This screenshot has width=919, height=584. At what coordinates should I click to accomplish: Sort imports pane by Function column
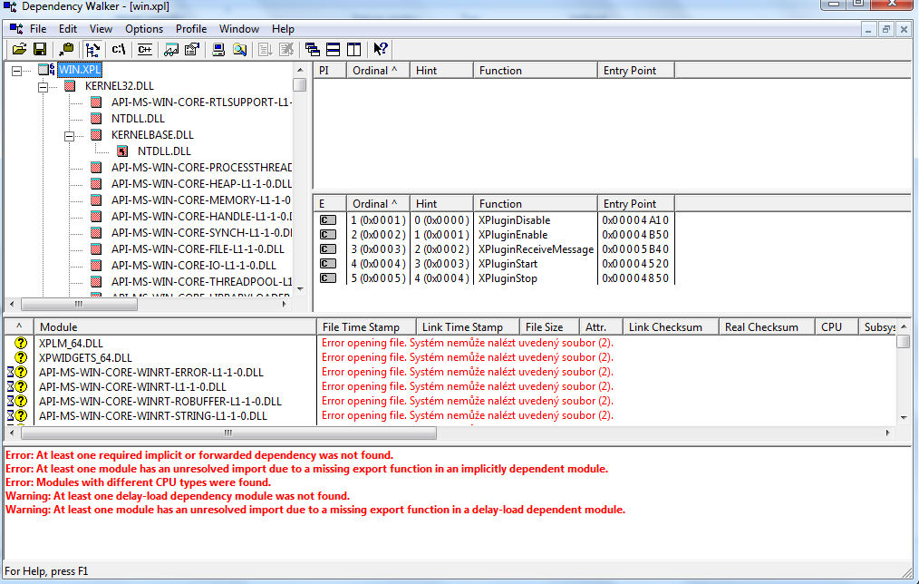[535, 71]
